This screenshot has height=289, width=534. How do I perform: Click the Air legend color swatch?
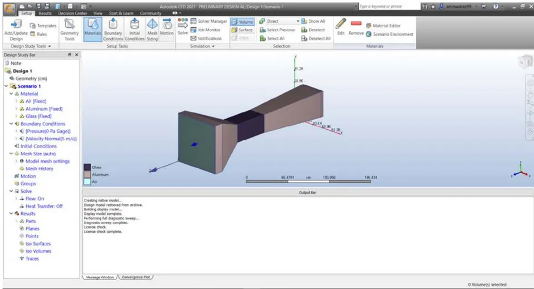click(x=87, y=182)
